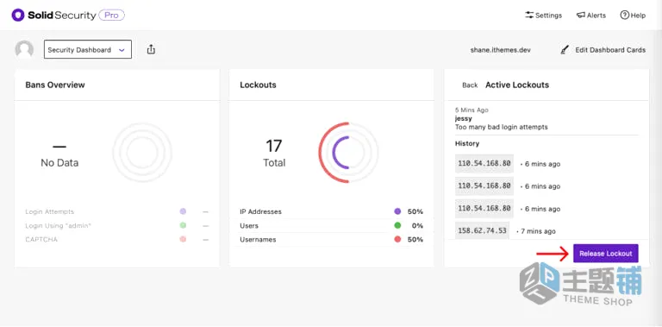This screenshot has width=662, height=327.
Task: Select the Usernames row label
Action: coord(258,240)
